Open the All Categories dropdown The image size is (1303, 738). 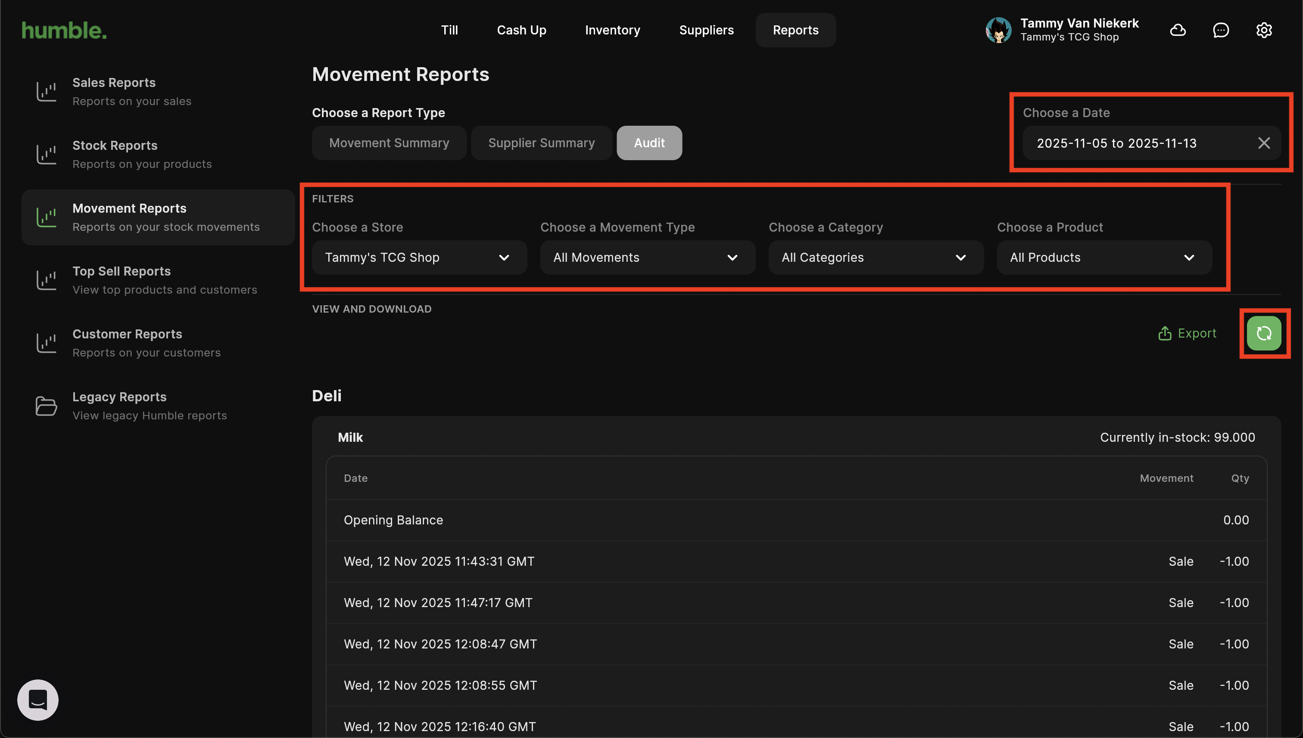[876, 257]
